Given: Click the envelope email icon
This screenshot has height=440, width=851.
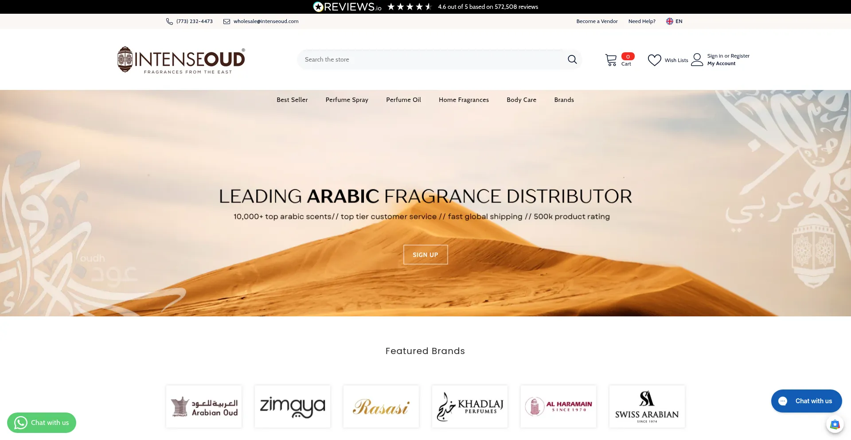Looking at the screenshot, I should 226,21.
